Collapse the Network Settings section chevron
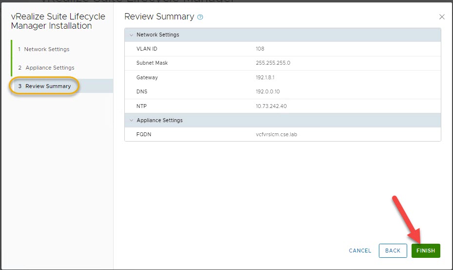This screenshot has height=270, width=453. click(x=131, y=35)
